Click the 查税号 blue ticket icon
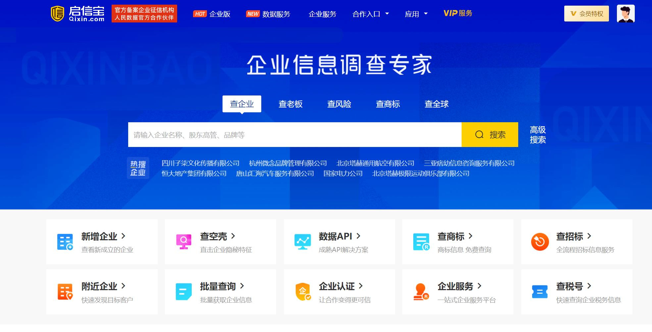The height and width of the screenshot is (332, 652). 540,292
